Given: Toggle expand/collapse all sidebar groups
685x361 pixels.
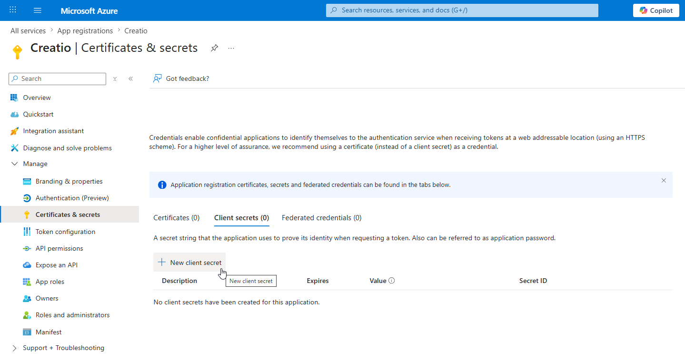Looking at the screenshot, I should (x=115, y=79).
